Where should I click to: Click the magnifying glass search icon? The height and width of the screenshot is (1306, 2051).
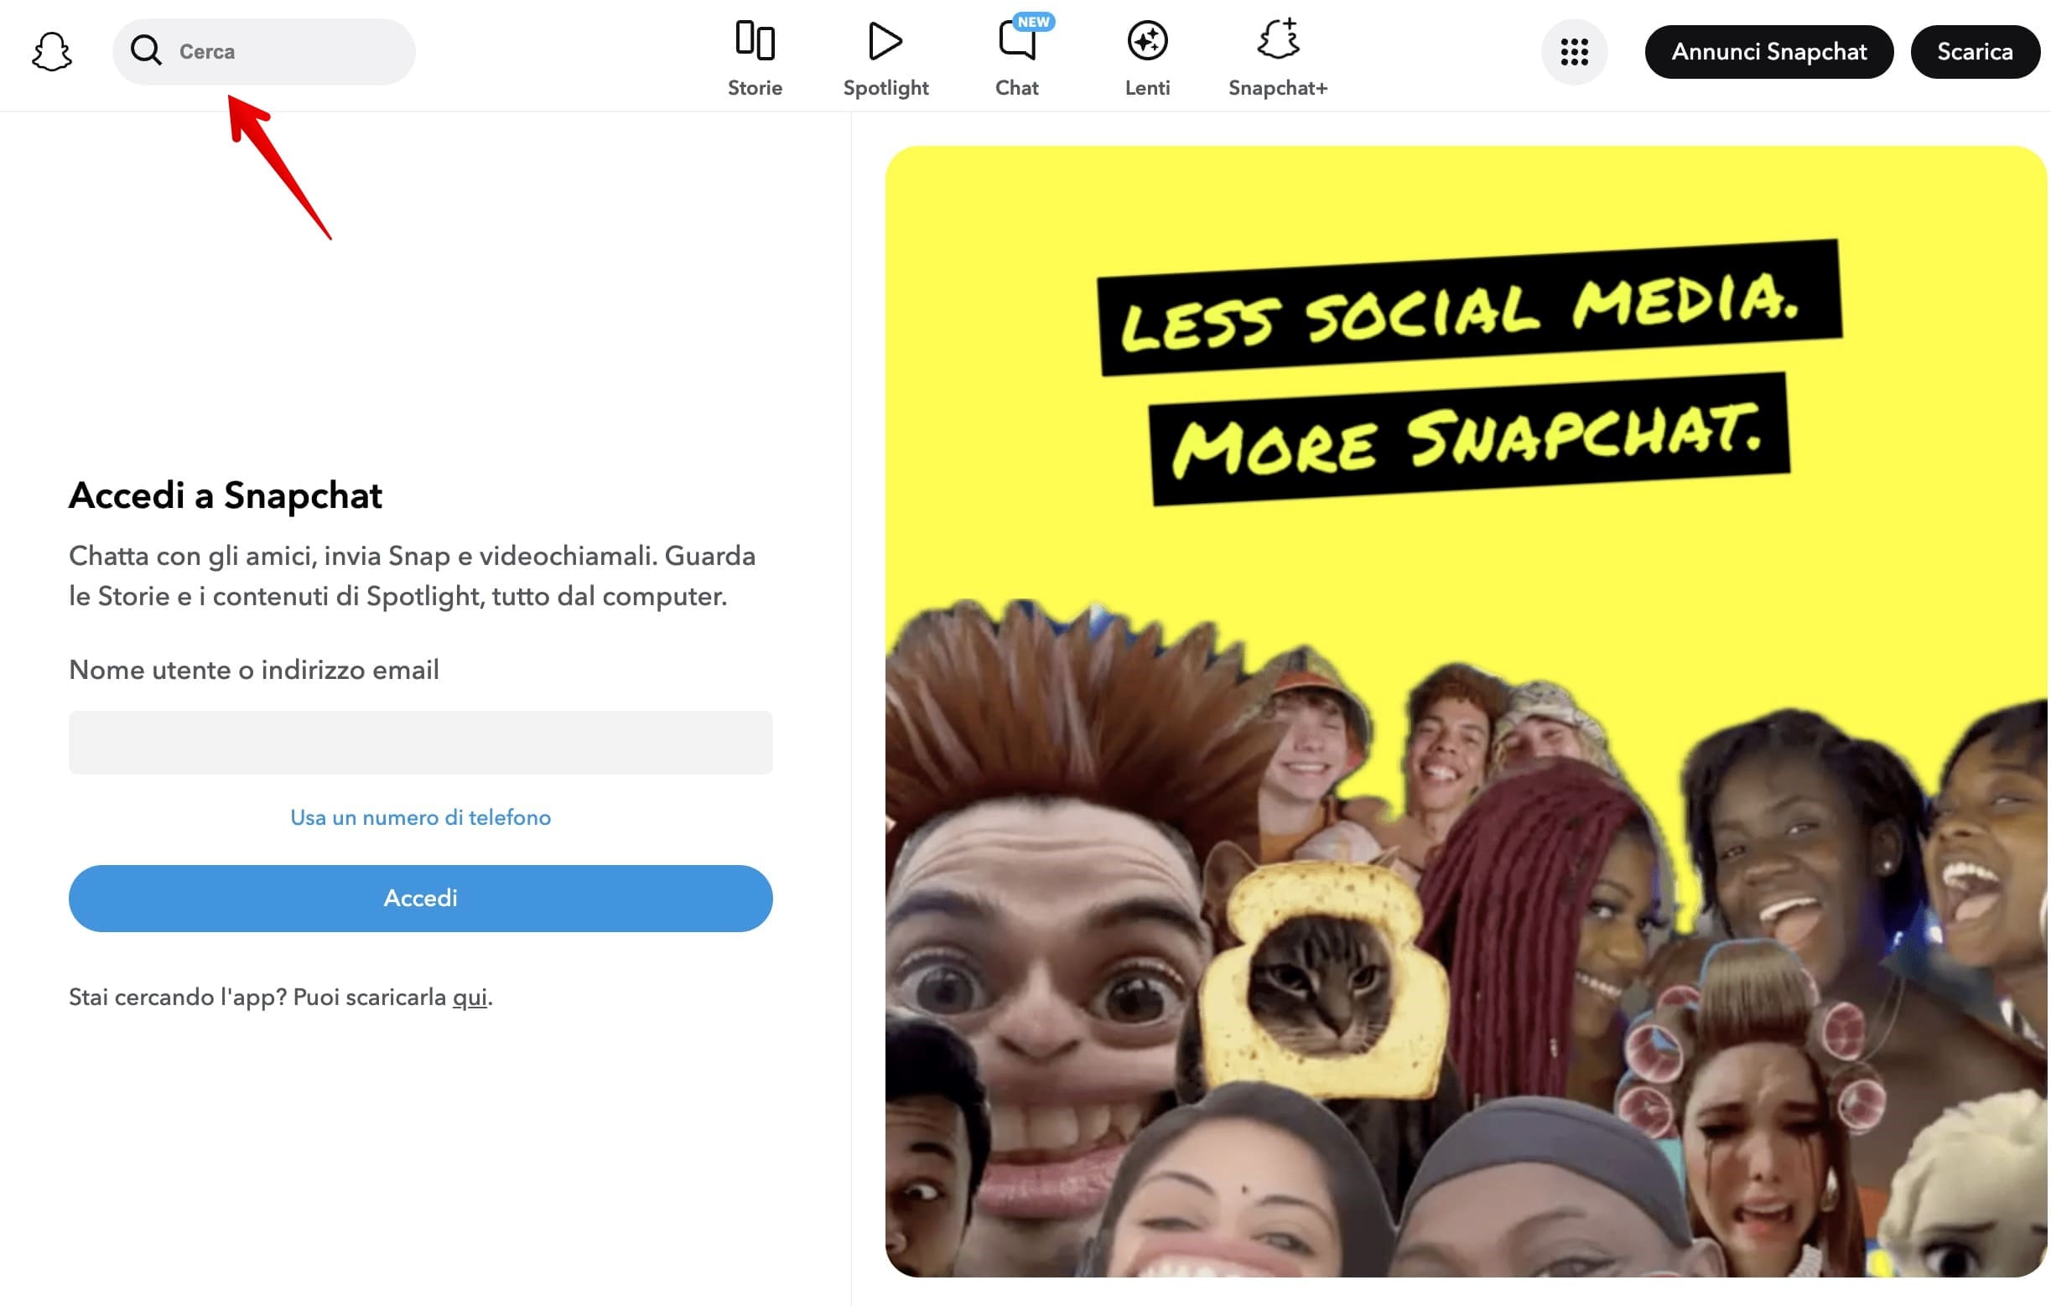pos(146,50)
